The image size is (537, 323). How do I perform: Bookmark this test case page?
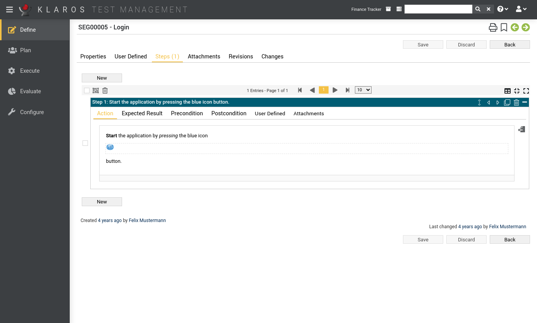504,27
